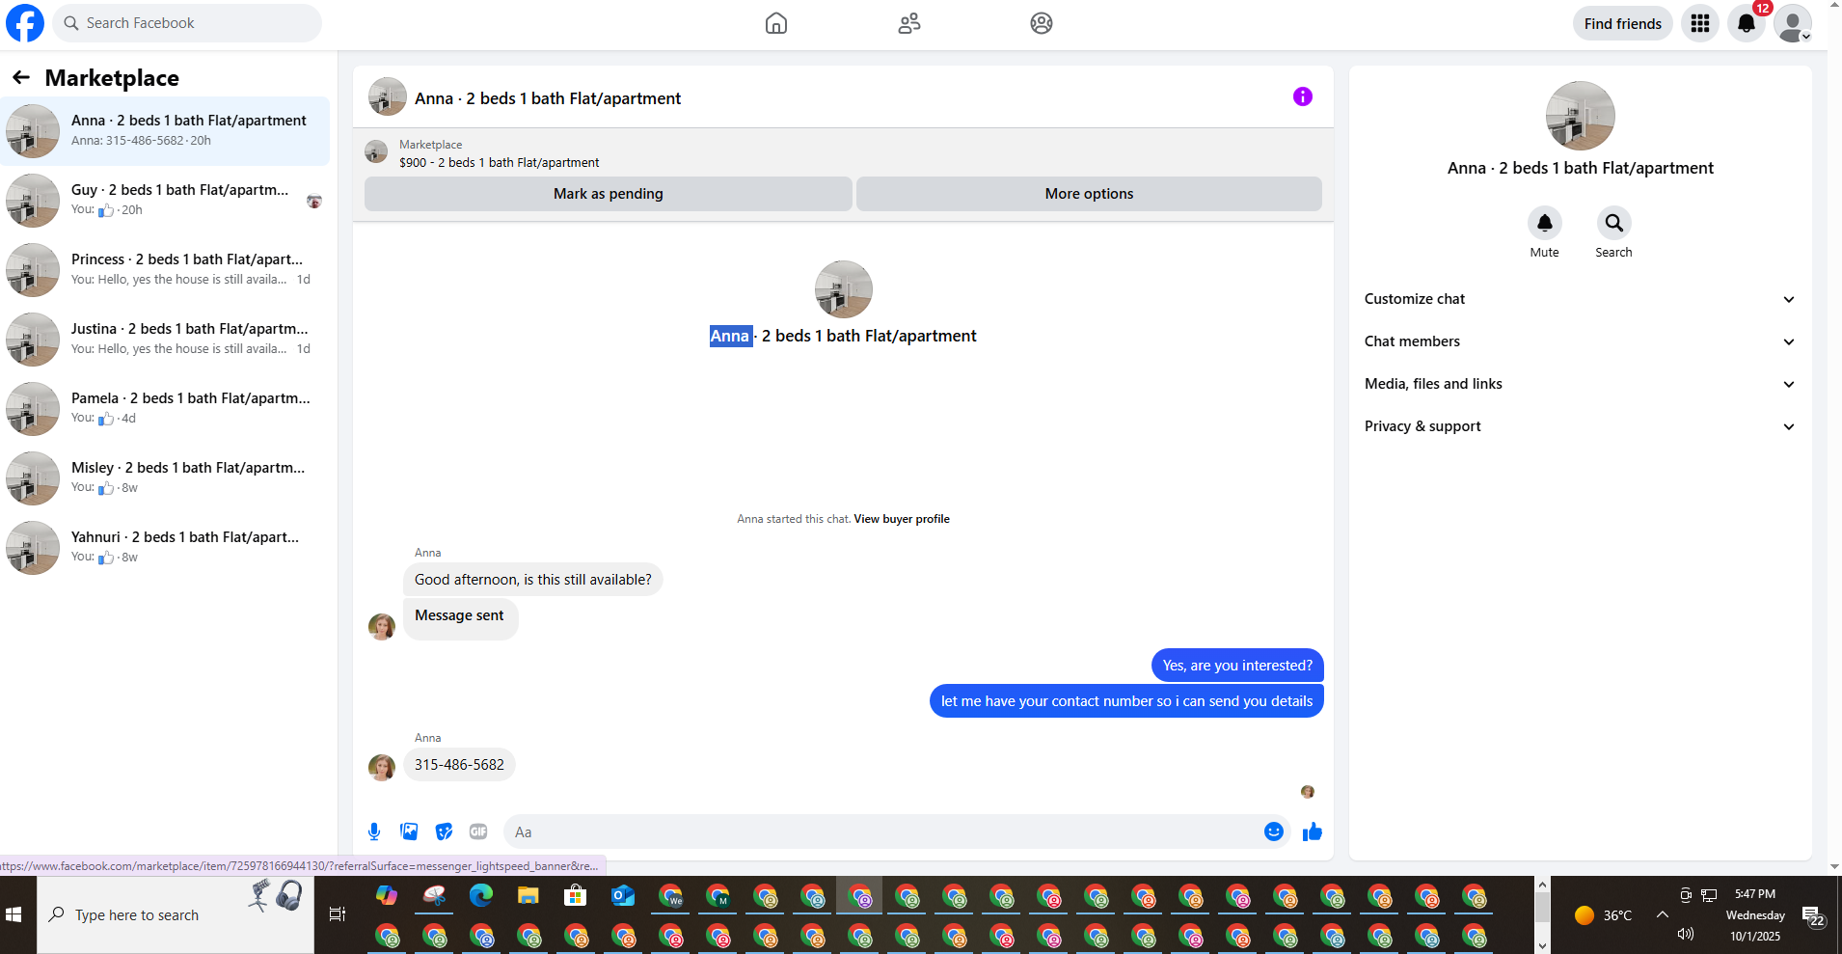Image resolution: width=1842 pixels, height=954 pixels.
Task: Open the Groups icon in top navigation
Action: (x=1042, y=23)
